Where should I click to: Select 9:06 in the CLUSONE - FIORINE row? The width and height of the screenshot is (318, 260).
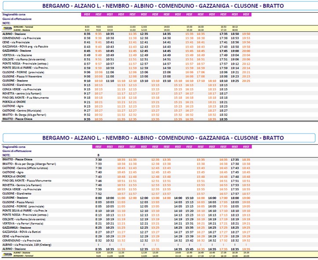click(87, 72)
